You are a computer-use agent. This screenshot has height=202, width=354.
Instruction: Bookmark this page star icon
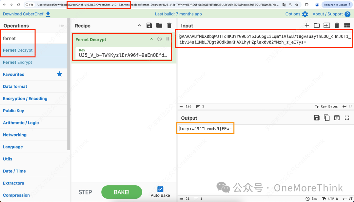(x=297, y=5)
